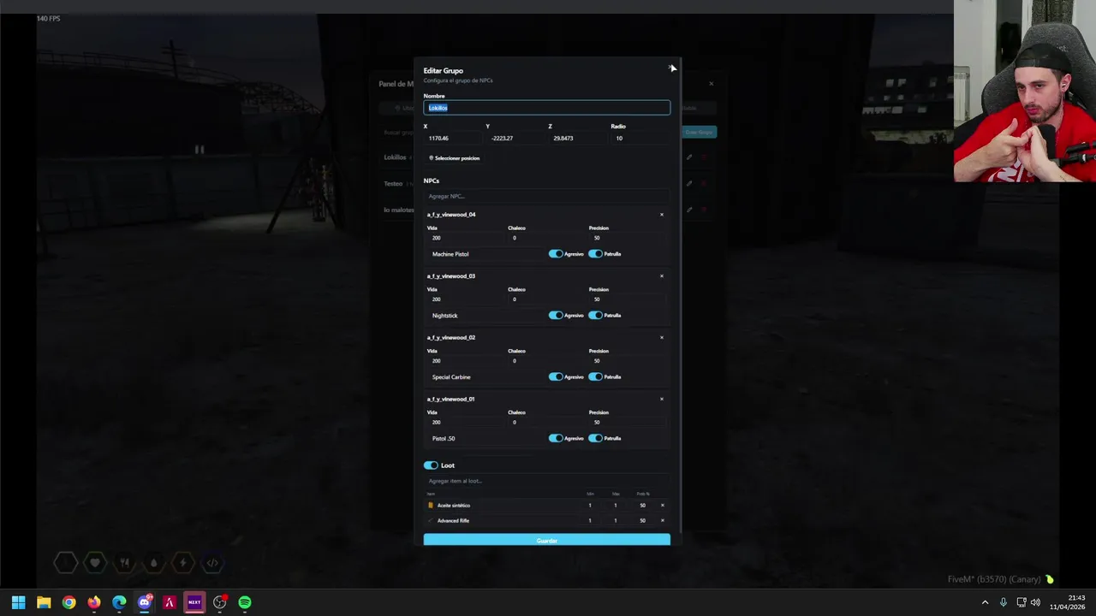Open Google Chrome from taskbar
Screen dimensions: 1096x616
pos(68,602)
